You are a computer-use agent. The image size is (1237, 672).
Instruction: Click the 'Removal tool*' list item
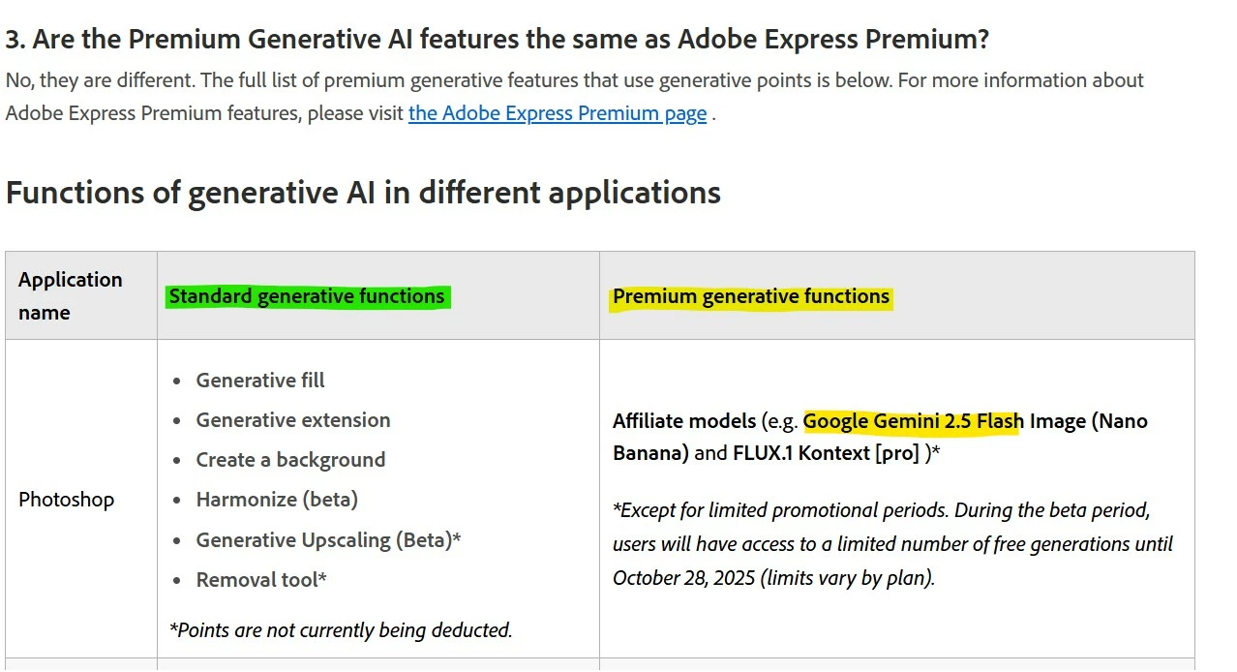(261, 580)
